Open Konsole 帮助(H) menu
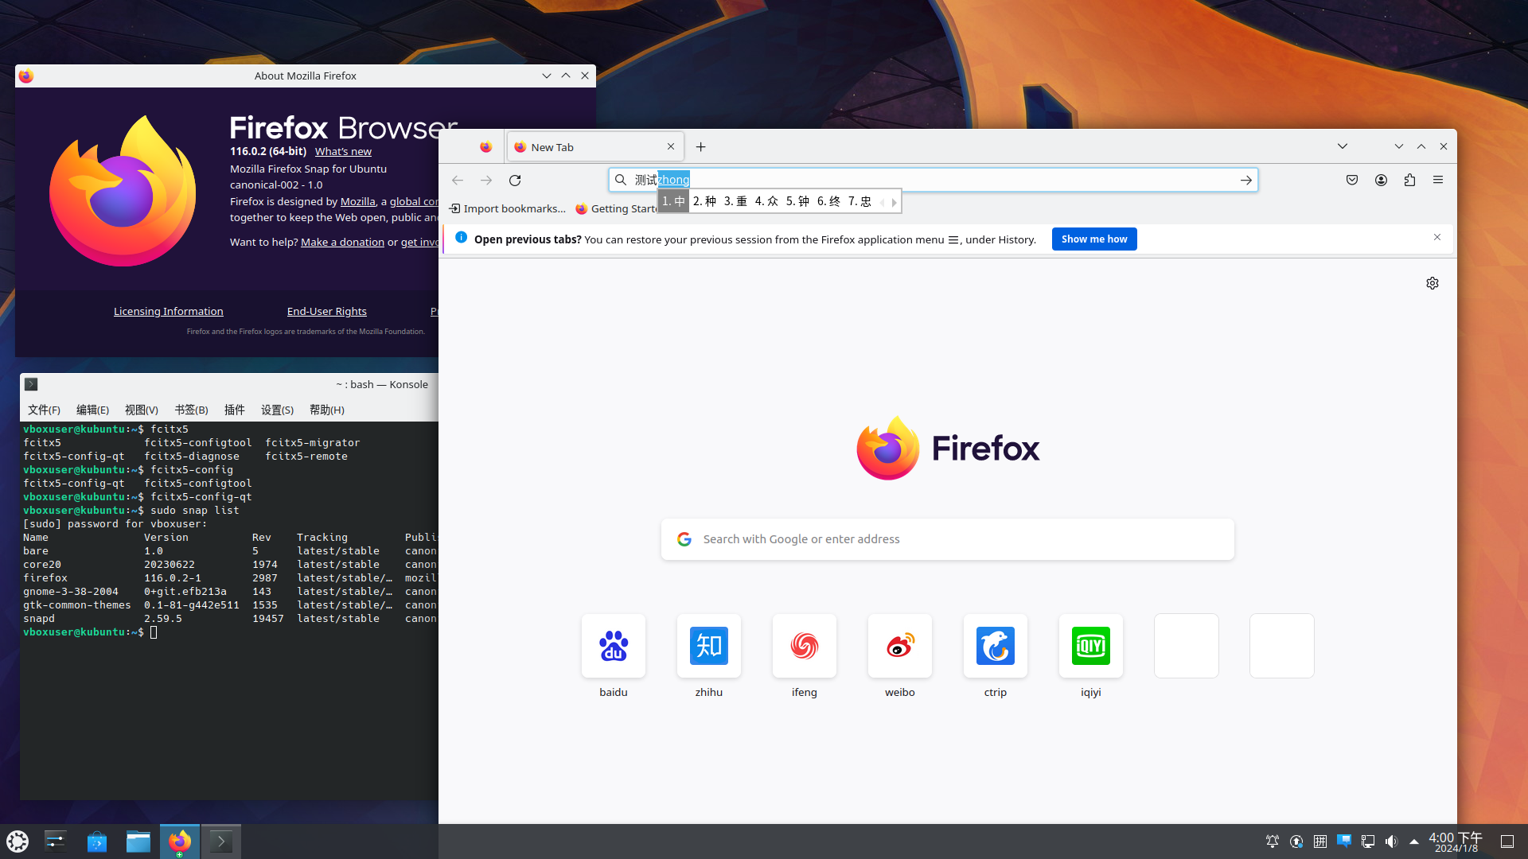The height and width of the screenshot is (859, 1528). tap(326, 410)
